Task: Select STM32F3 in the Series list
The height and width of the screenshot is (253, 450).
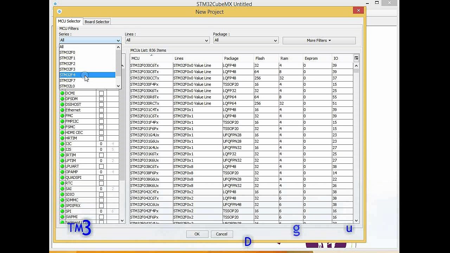Action: (x=87, y=69)
